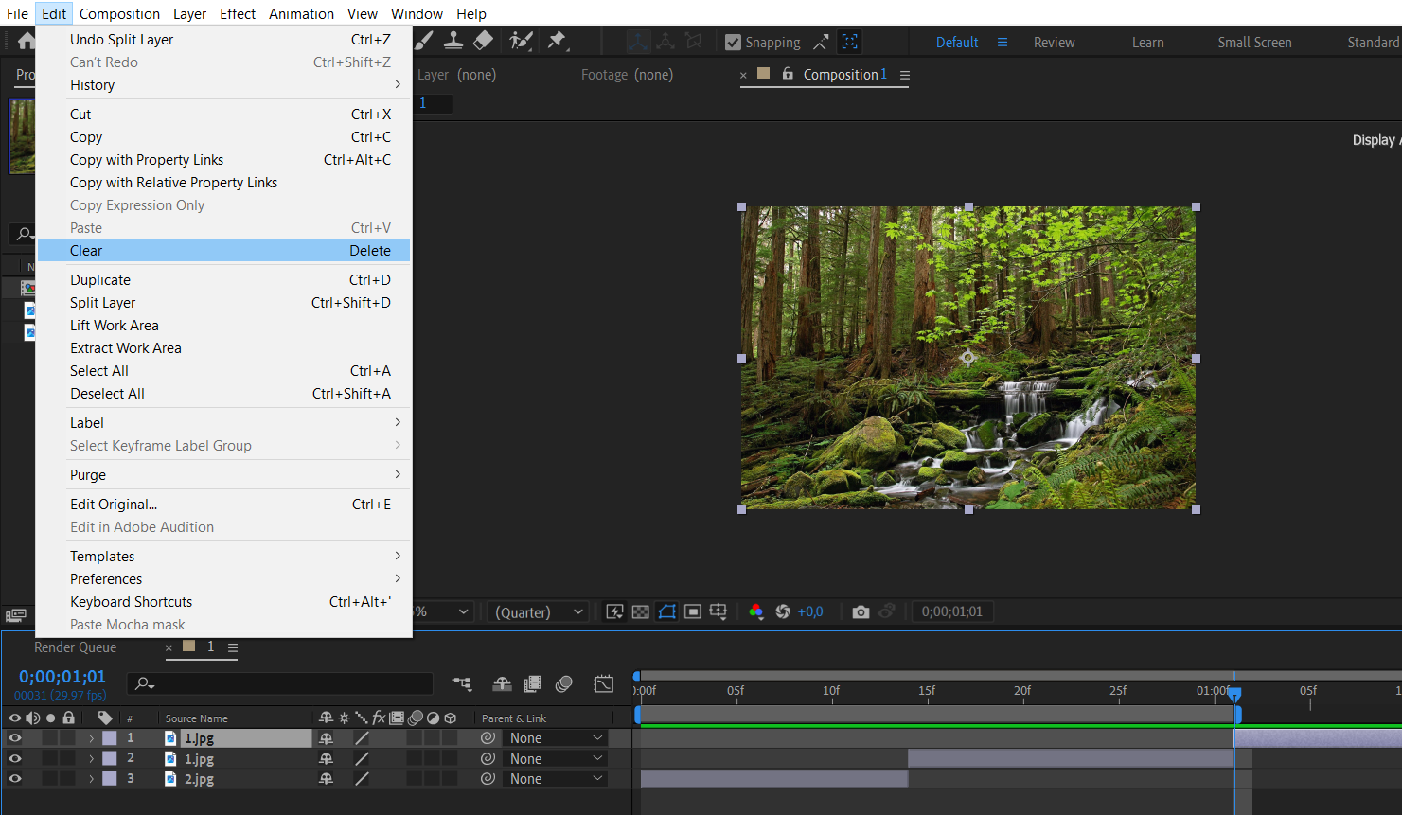Toggle the transparency grid icon

pyautogui.click(x=641, y=612)
